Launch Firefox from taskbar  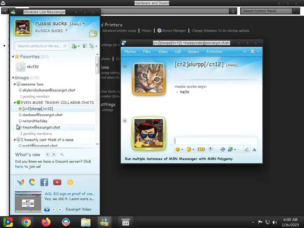pos(46,222)
